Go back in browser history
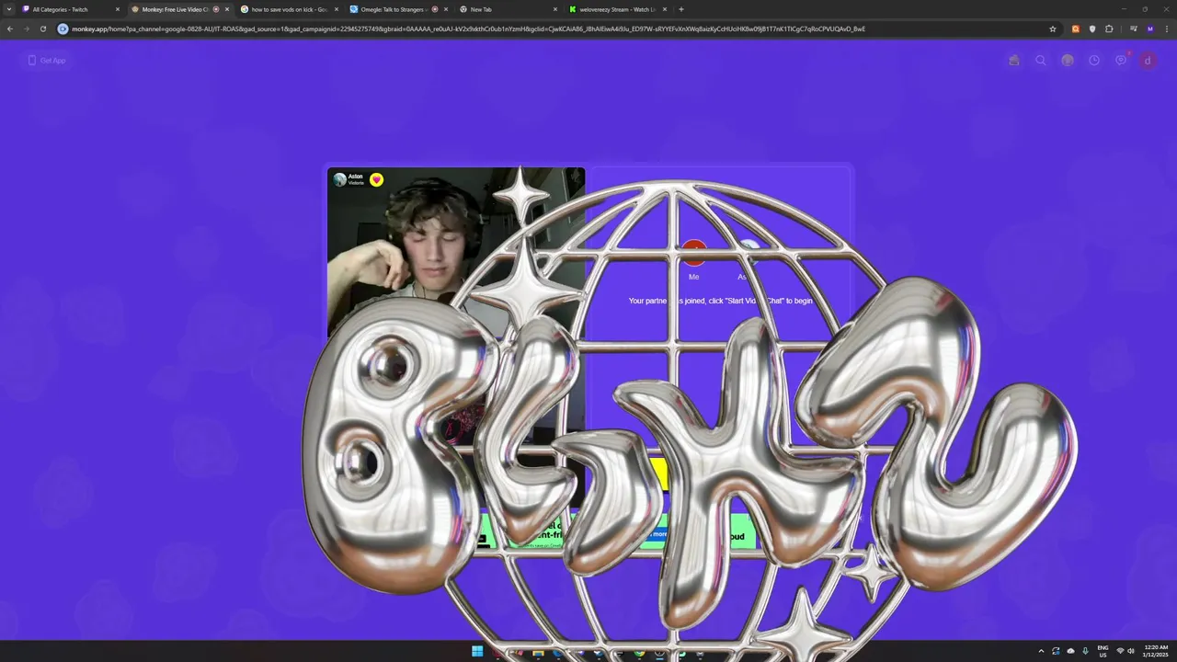This screenshot has height=662, width=1177. pyautogui.click(x=10, y=29)
